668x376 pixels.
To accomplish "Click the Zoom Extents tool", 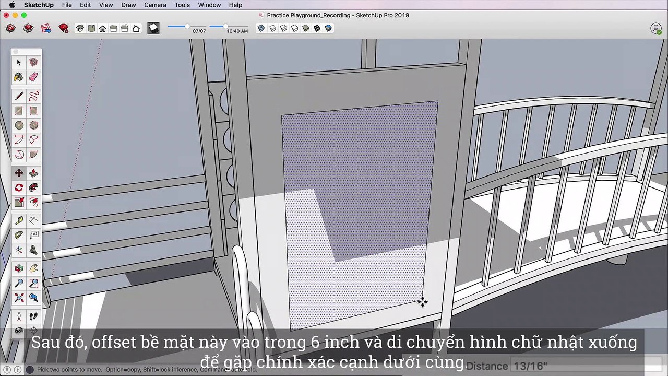I will coord(19,298).
